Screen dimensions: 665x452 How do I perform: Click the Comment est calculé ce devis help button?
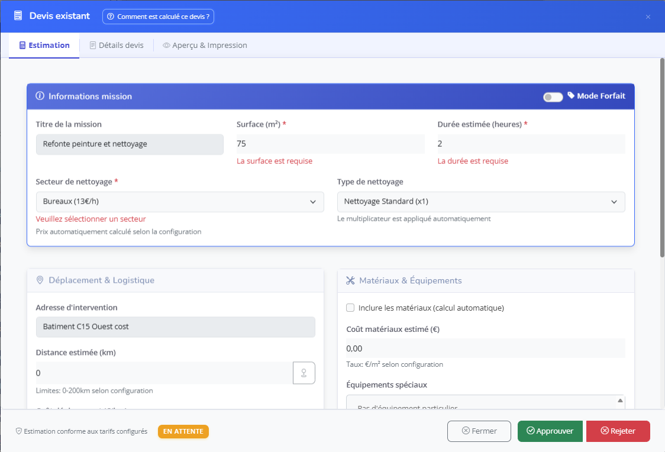tap(158, 17)
